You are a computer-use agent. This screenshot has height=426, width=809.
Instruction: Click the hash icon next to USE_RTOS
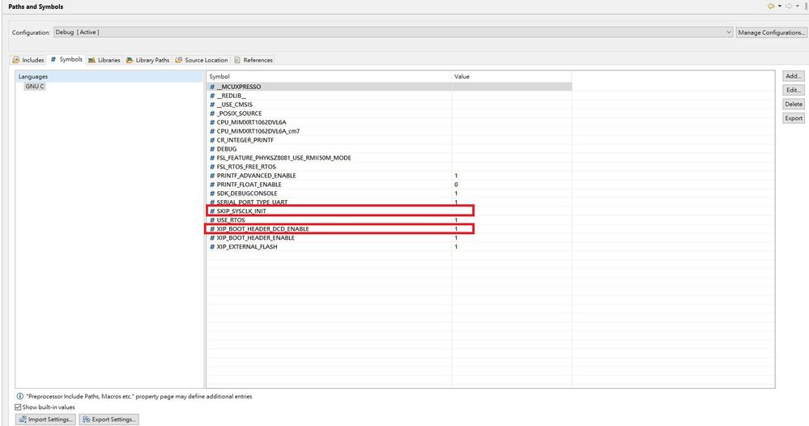[212, 220]
